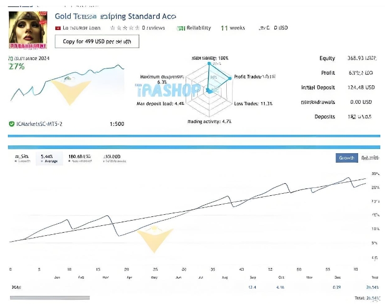
Task: Click the 27% growth mini chart
Action: 67,84
